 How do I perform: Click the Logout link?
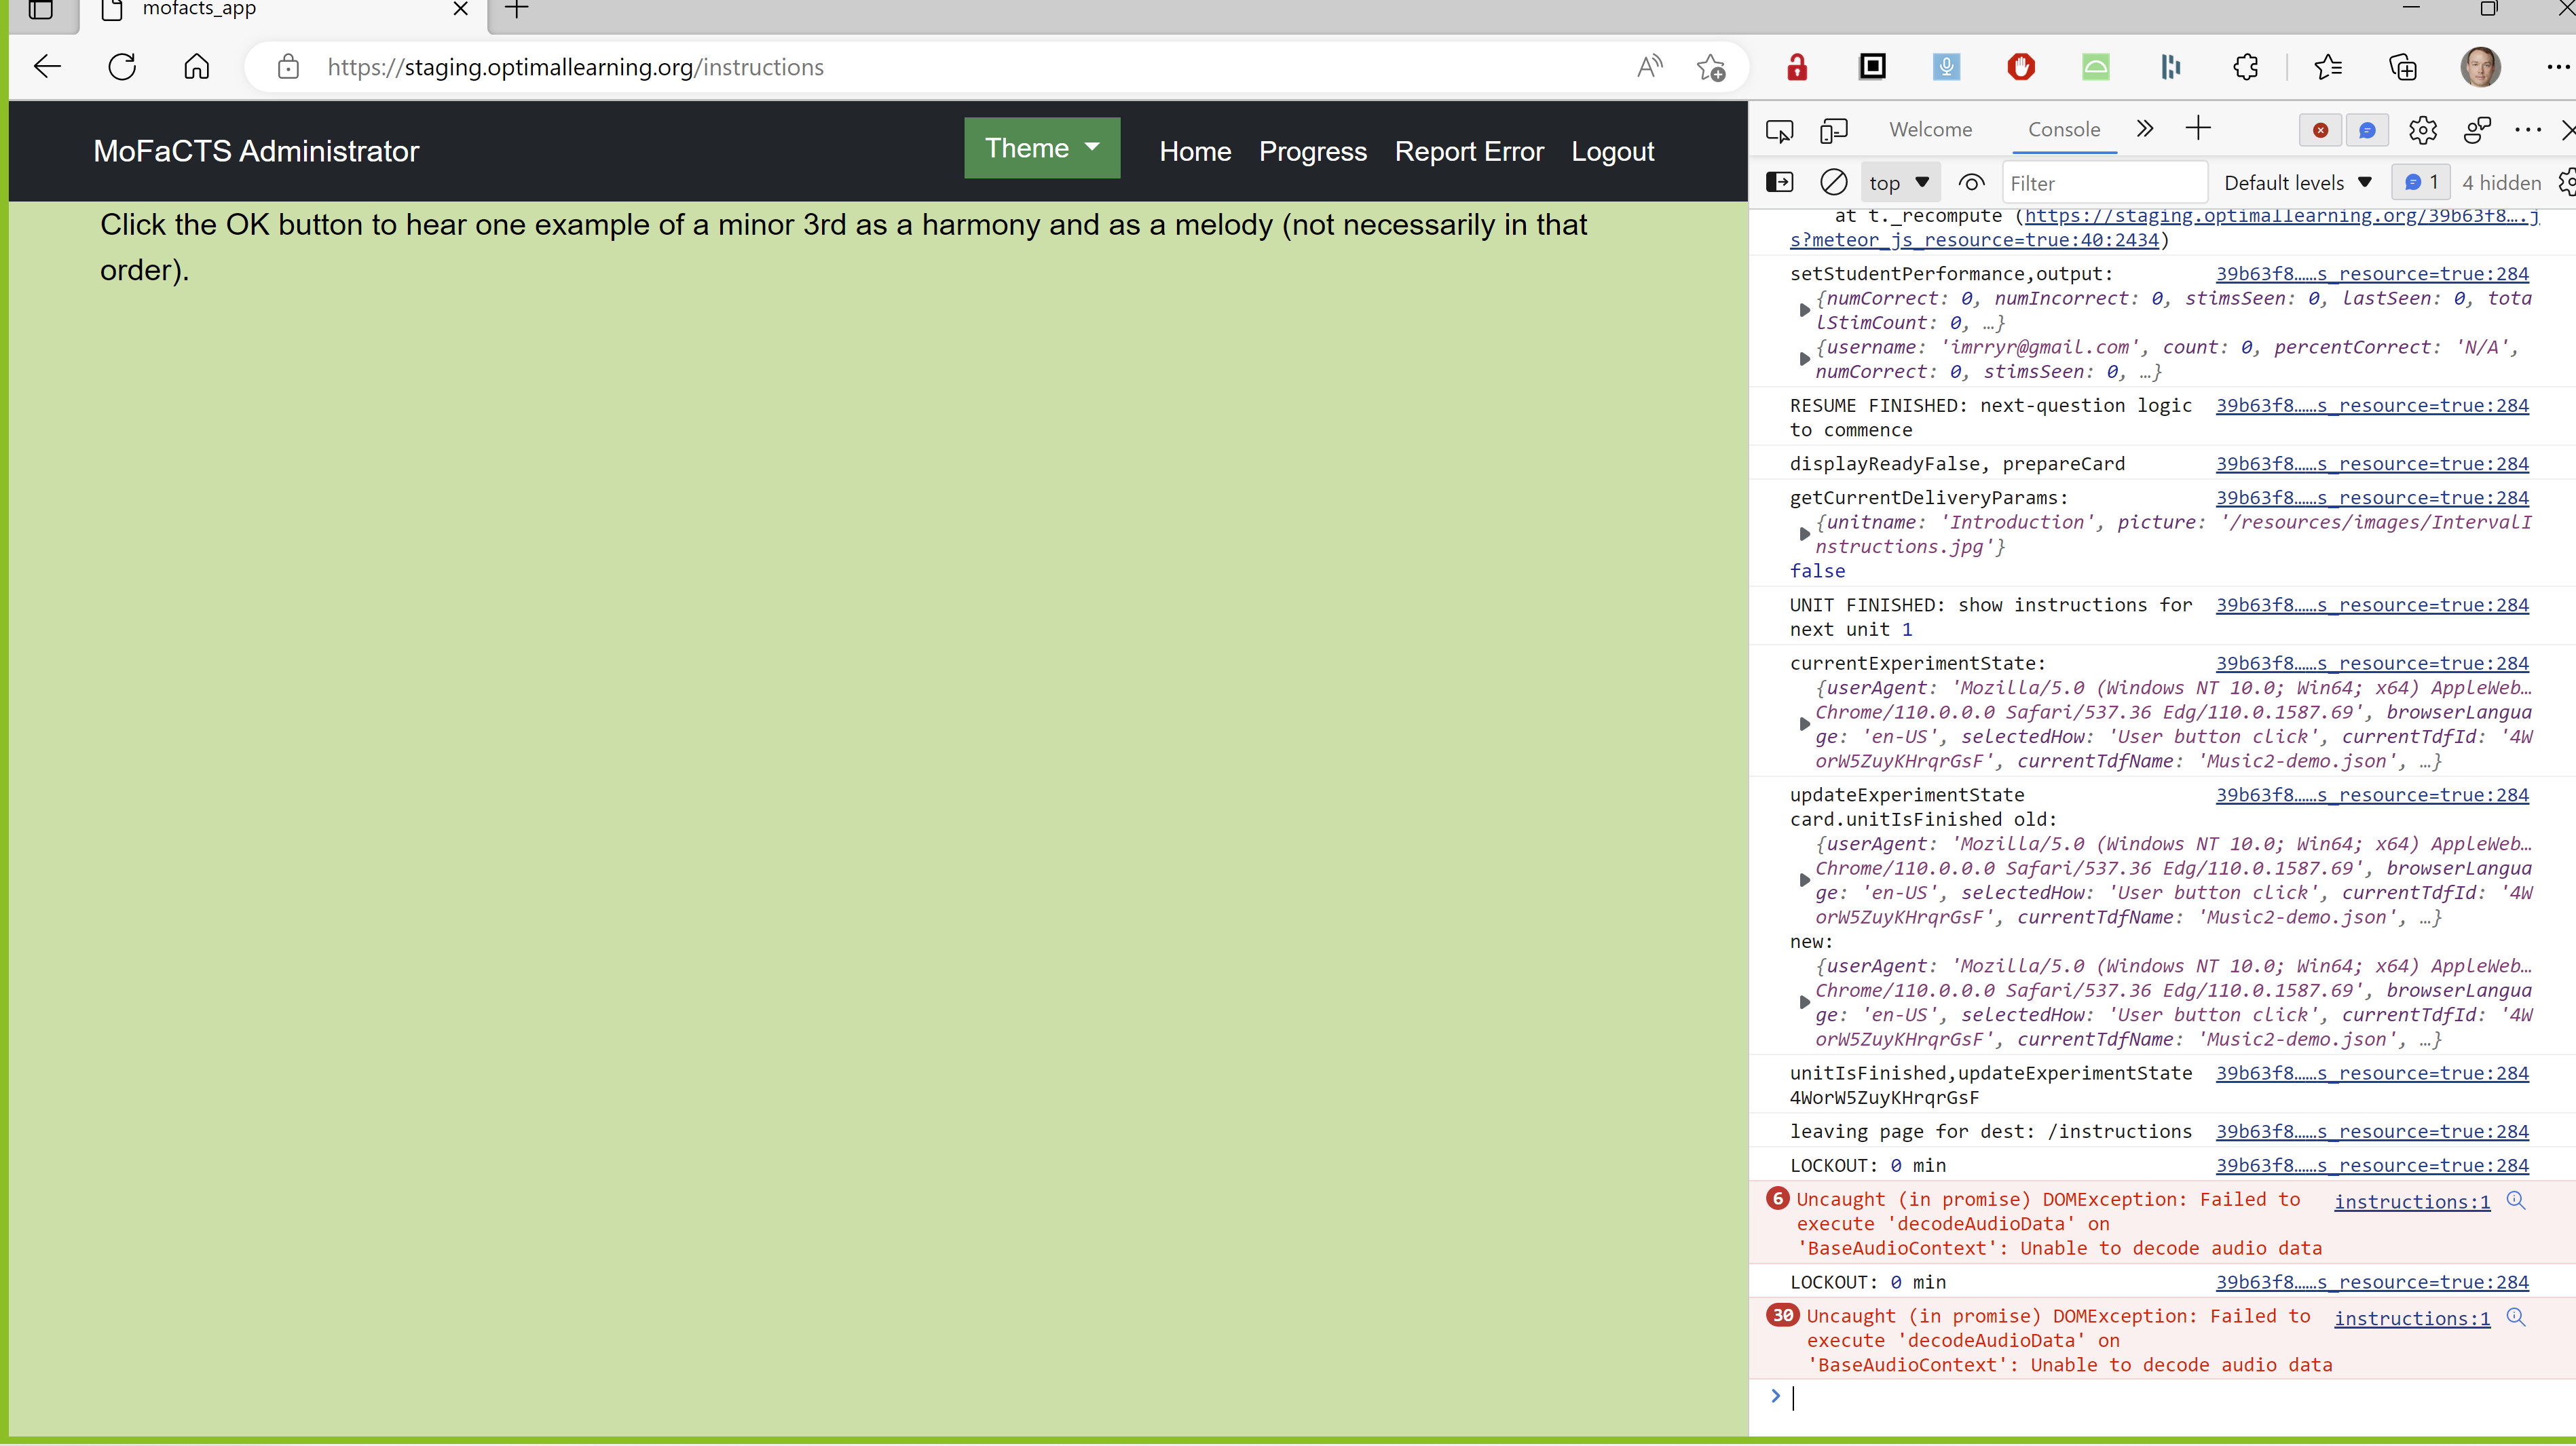pos(1612,151)
